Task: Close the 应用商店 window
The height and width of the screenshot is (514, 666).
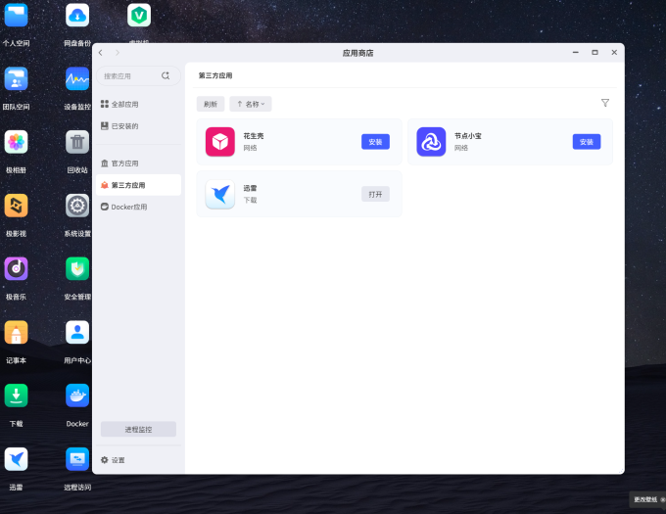Action: tap(614, 52)
